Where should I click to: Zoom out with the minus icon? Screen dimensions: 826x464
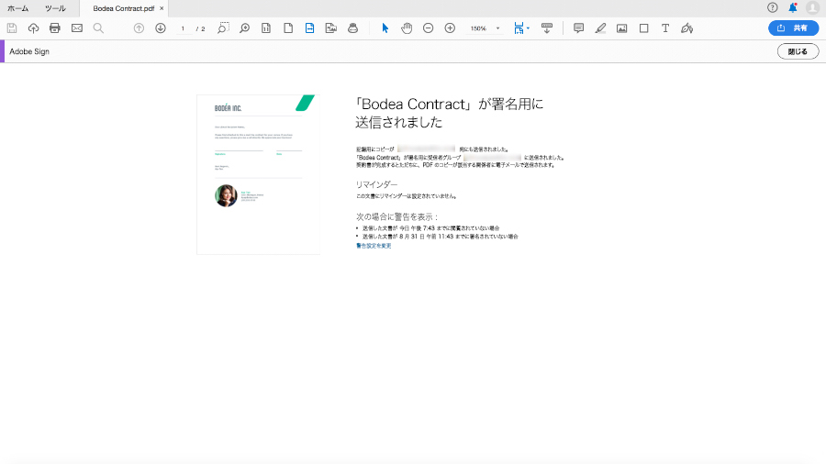tap(429, 28)
